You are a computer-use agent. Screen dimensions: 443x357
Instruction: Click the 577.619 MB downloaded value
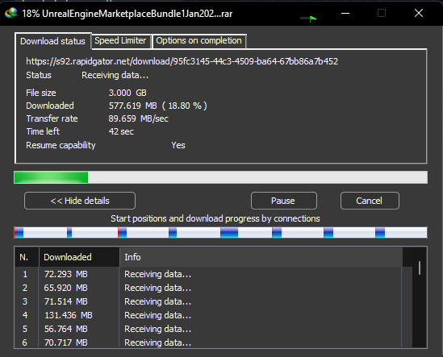158,106
